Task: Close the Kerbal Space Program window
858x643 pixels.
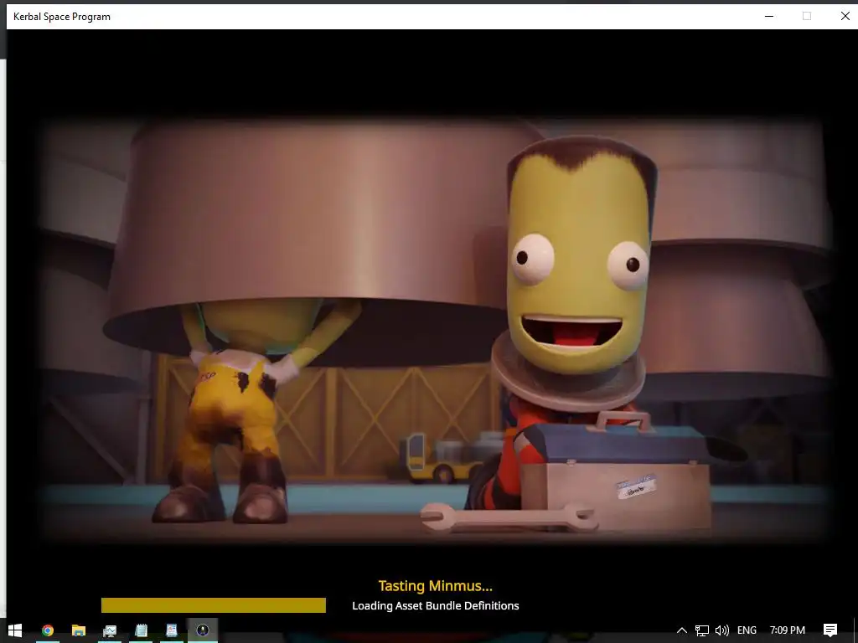Action: click(845, 17)
